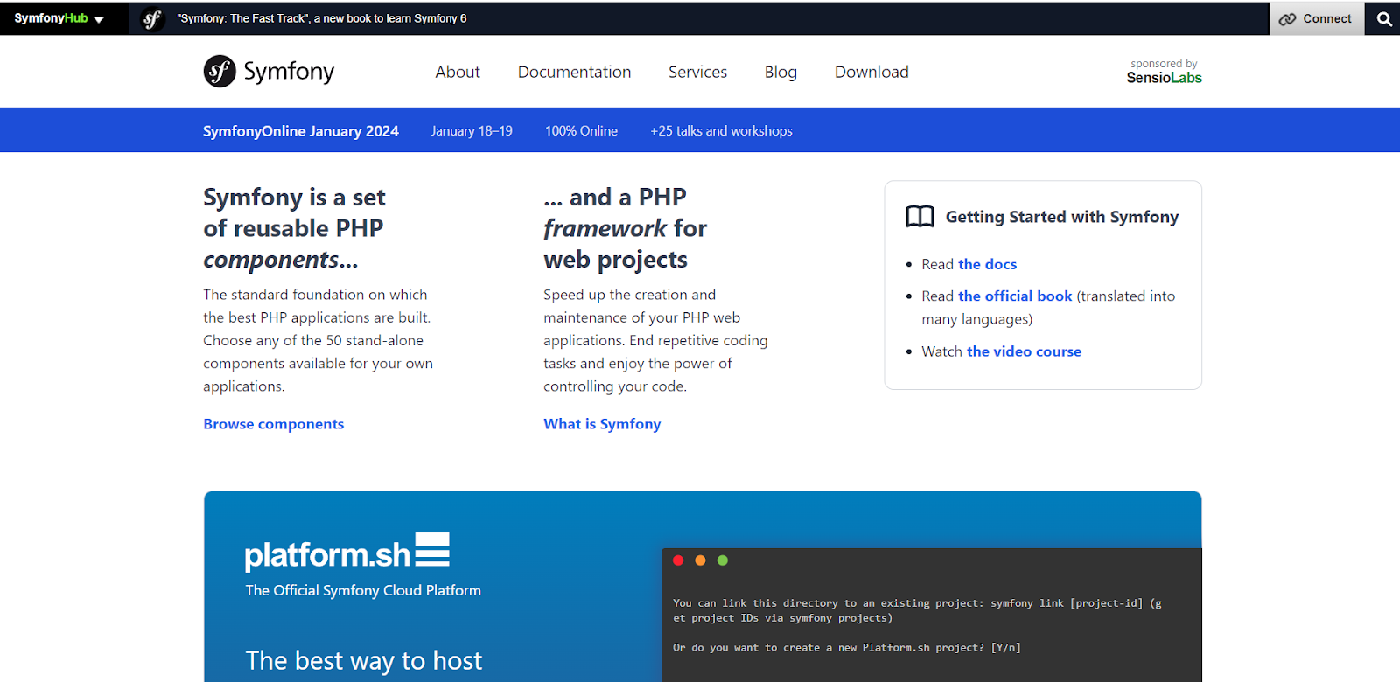Viewport: 1400px width, 682px height.
Task: Open the official book link
Action: click(1015, 296)
